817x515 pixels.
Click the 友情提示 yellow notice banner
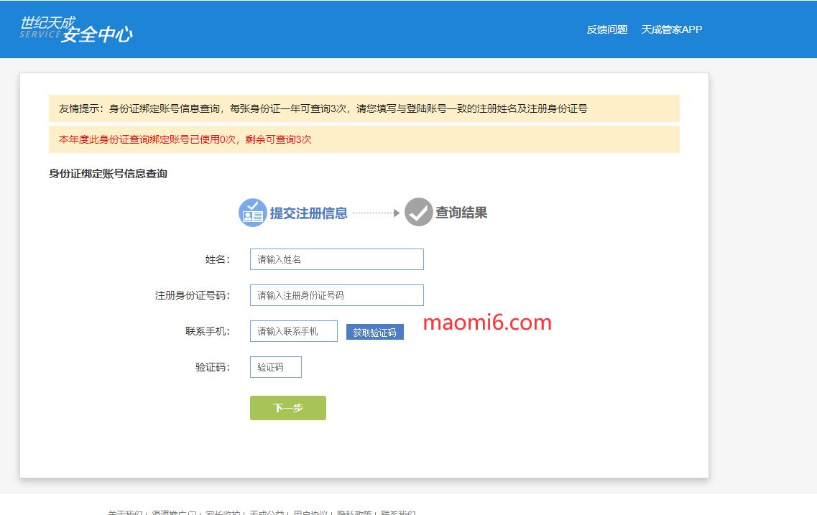pyautogui.click(x=364, y=109)
